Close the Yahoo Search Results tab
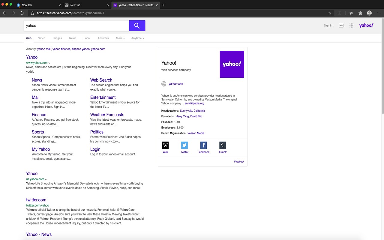The image size is (384, 240). pos(157,5)
